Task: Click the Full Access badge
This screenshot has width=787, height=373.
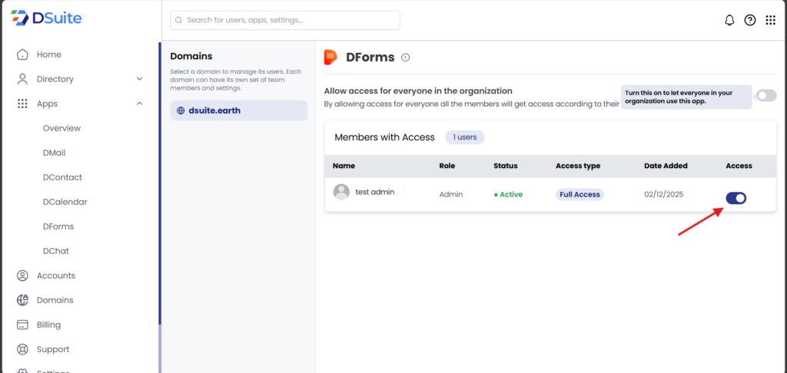Action: coord(579,194)
